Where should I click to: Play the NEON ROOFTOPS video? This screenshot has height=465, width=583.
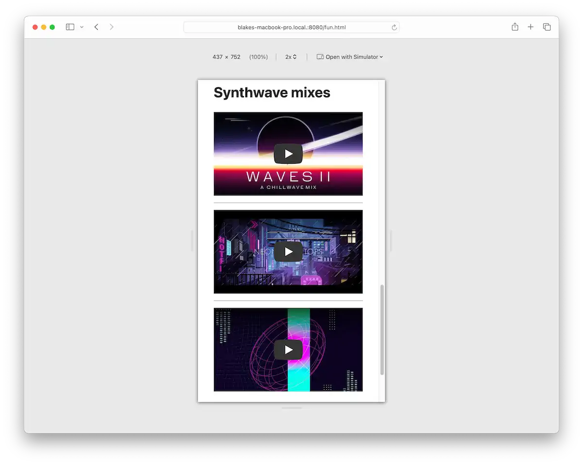tap(288, 252)
